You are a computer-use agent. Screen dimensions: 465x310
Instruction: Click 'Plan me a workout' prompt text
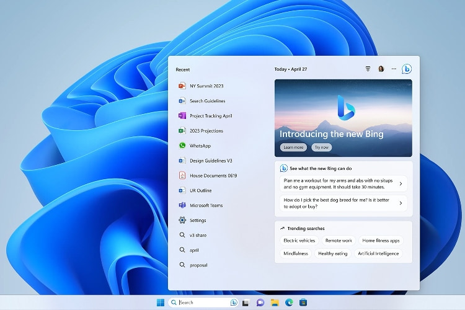tap(338, 184)
